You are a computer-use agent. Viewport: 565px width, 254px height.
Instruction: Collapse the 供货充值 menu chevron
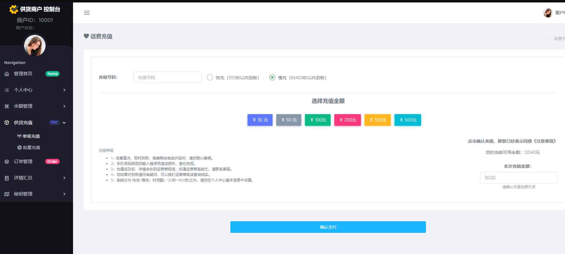tap(64, 123)
